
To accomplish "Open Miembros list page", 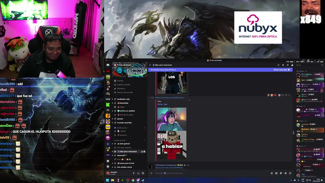I will click(x=129, y=88).
